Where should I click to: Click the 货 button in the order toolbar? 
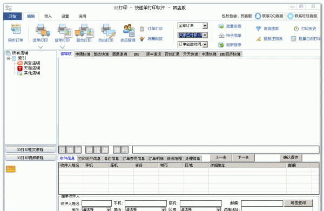tap(117, 149)
